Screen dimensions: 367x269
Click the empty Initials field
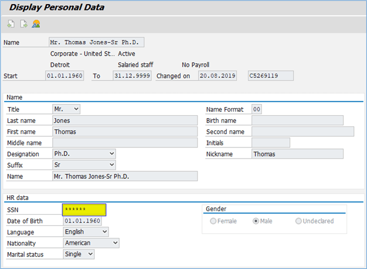point(271,143)
